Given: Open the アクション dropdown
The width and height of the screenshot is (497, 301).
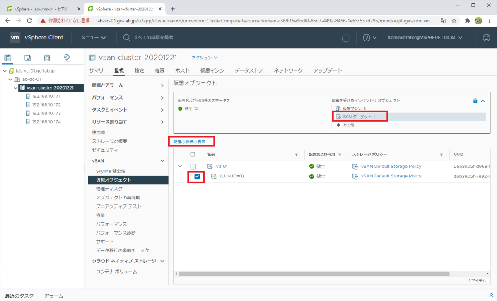Looking at the screenshot, I should pos(205,58).
